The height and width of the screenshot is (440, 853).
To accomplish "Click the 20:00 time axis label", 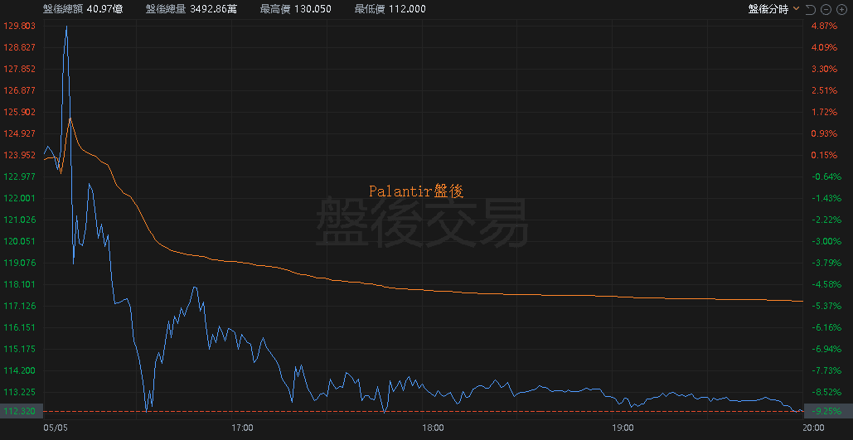I will (812, 428).
